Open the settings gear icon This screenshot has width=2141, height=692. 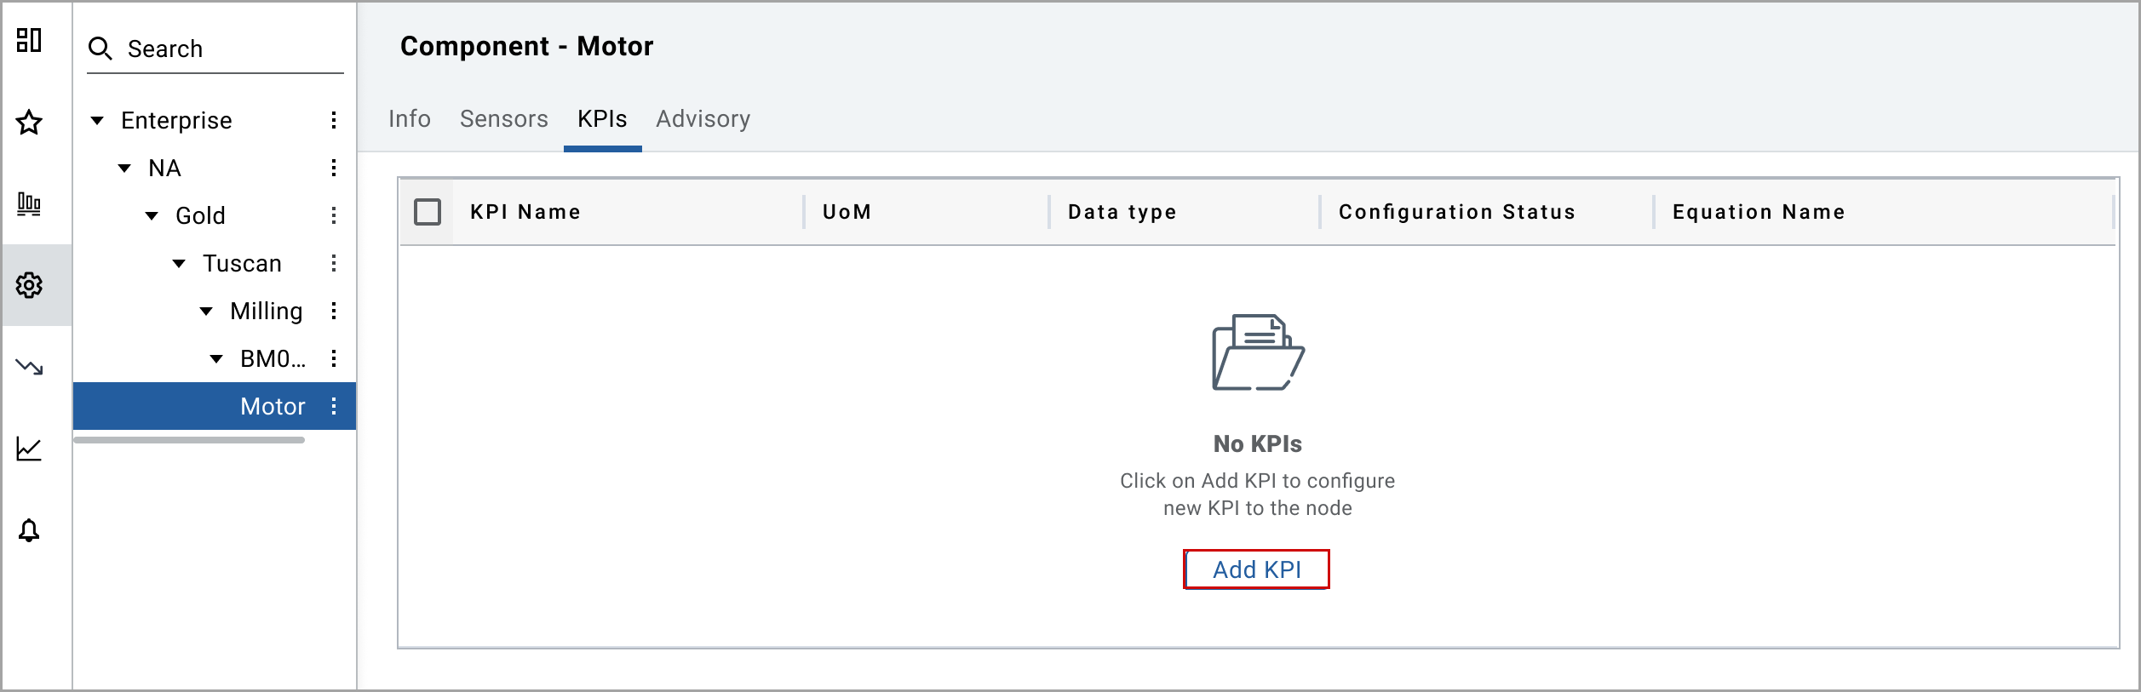pos(29,285)
